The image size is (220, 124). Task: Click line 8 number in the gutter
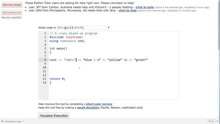tap(45, 60)
